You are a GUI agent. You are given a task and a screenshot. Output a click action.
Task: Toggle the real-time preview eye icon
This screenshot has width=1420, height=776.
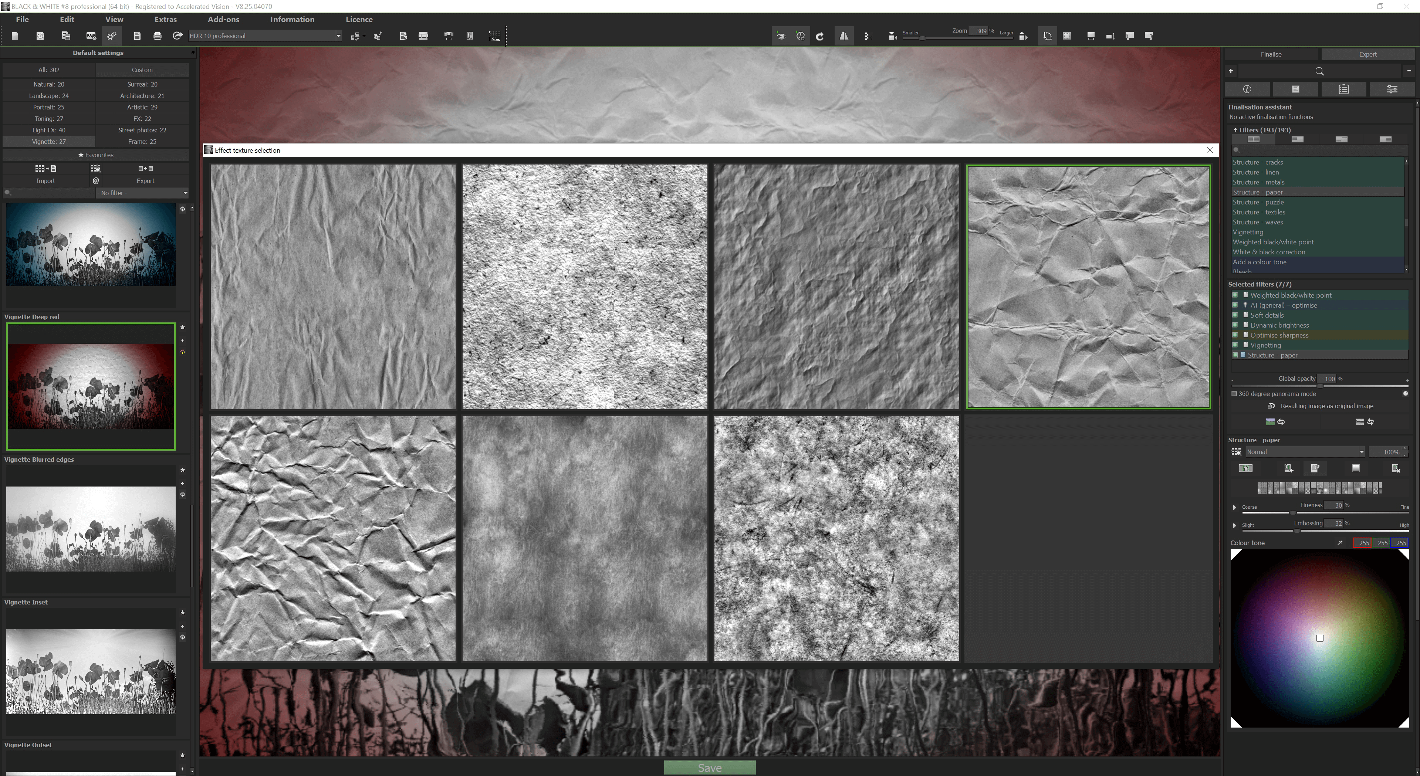(x=781, y=36)
